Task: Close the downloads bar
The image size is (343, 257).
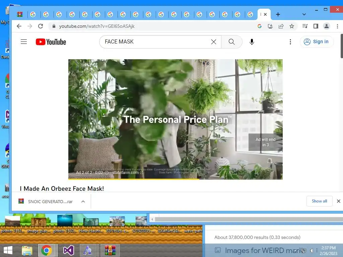Action: [x=338, y=201]
